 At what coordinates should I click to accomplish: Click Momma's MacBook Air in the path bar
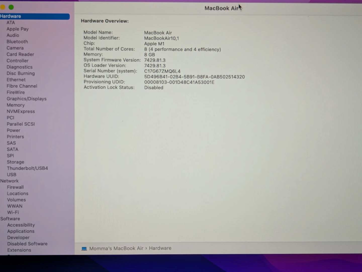click(x=116, y=248)
